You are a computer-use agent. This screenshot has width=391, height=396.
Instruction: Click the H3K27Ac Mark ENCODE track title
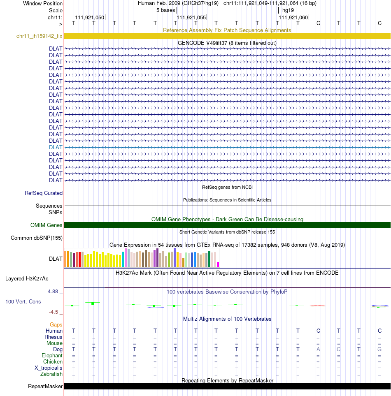[x=227, y=273]
